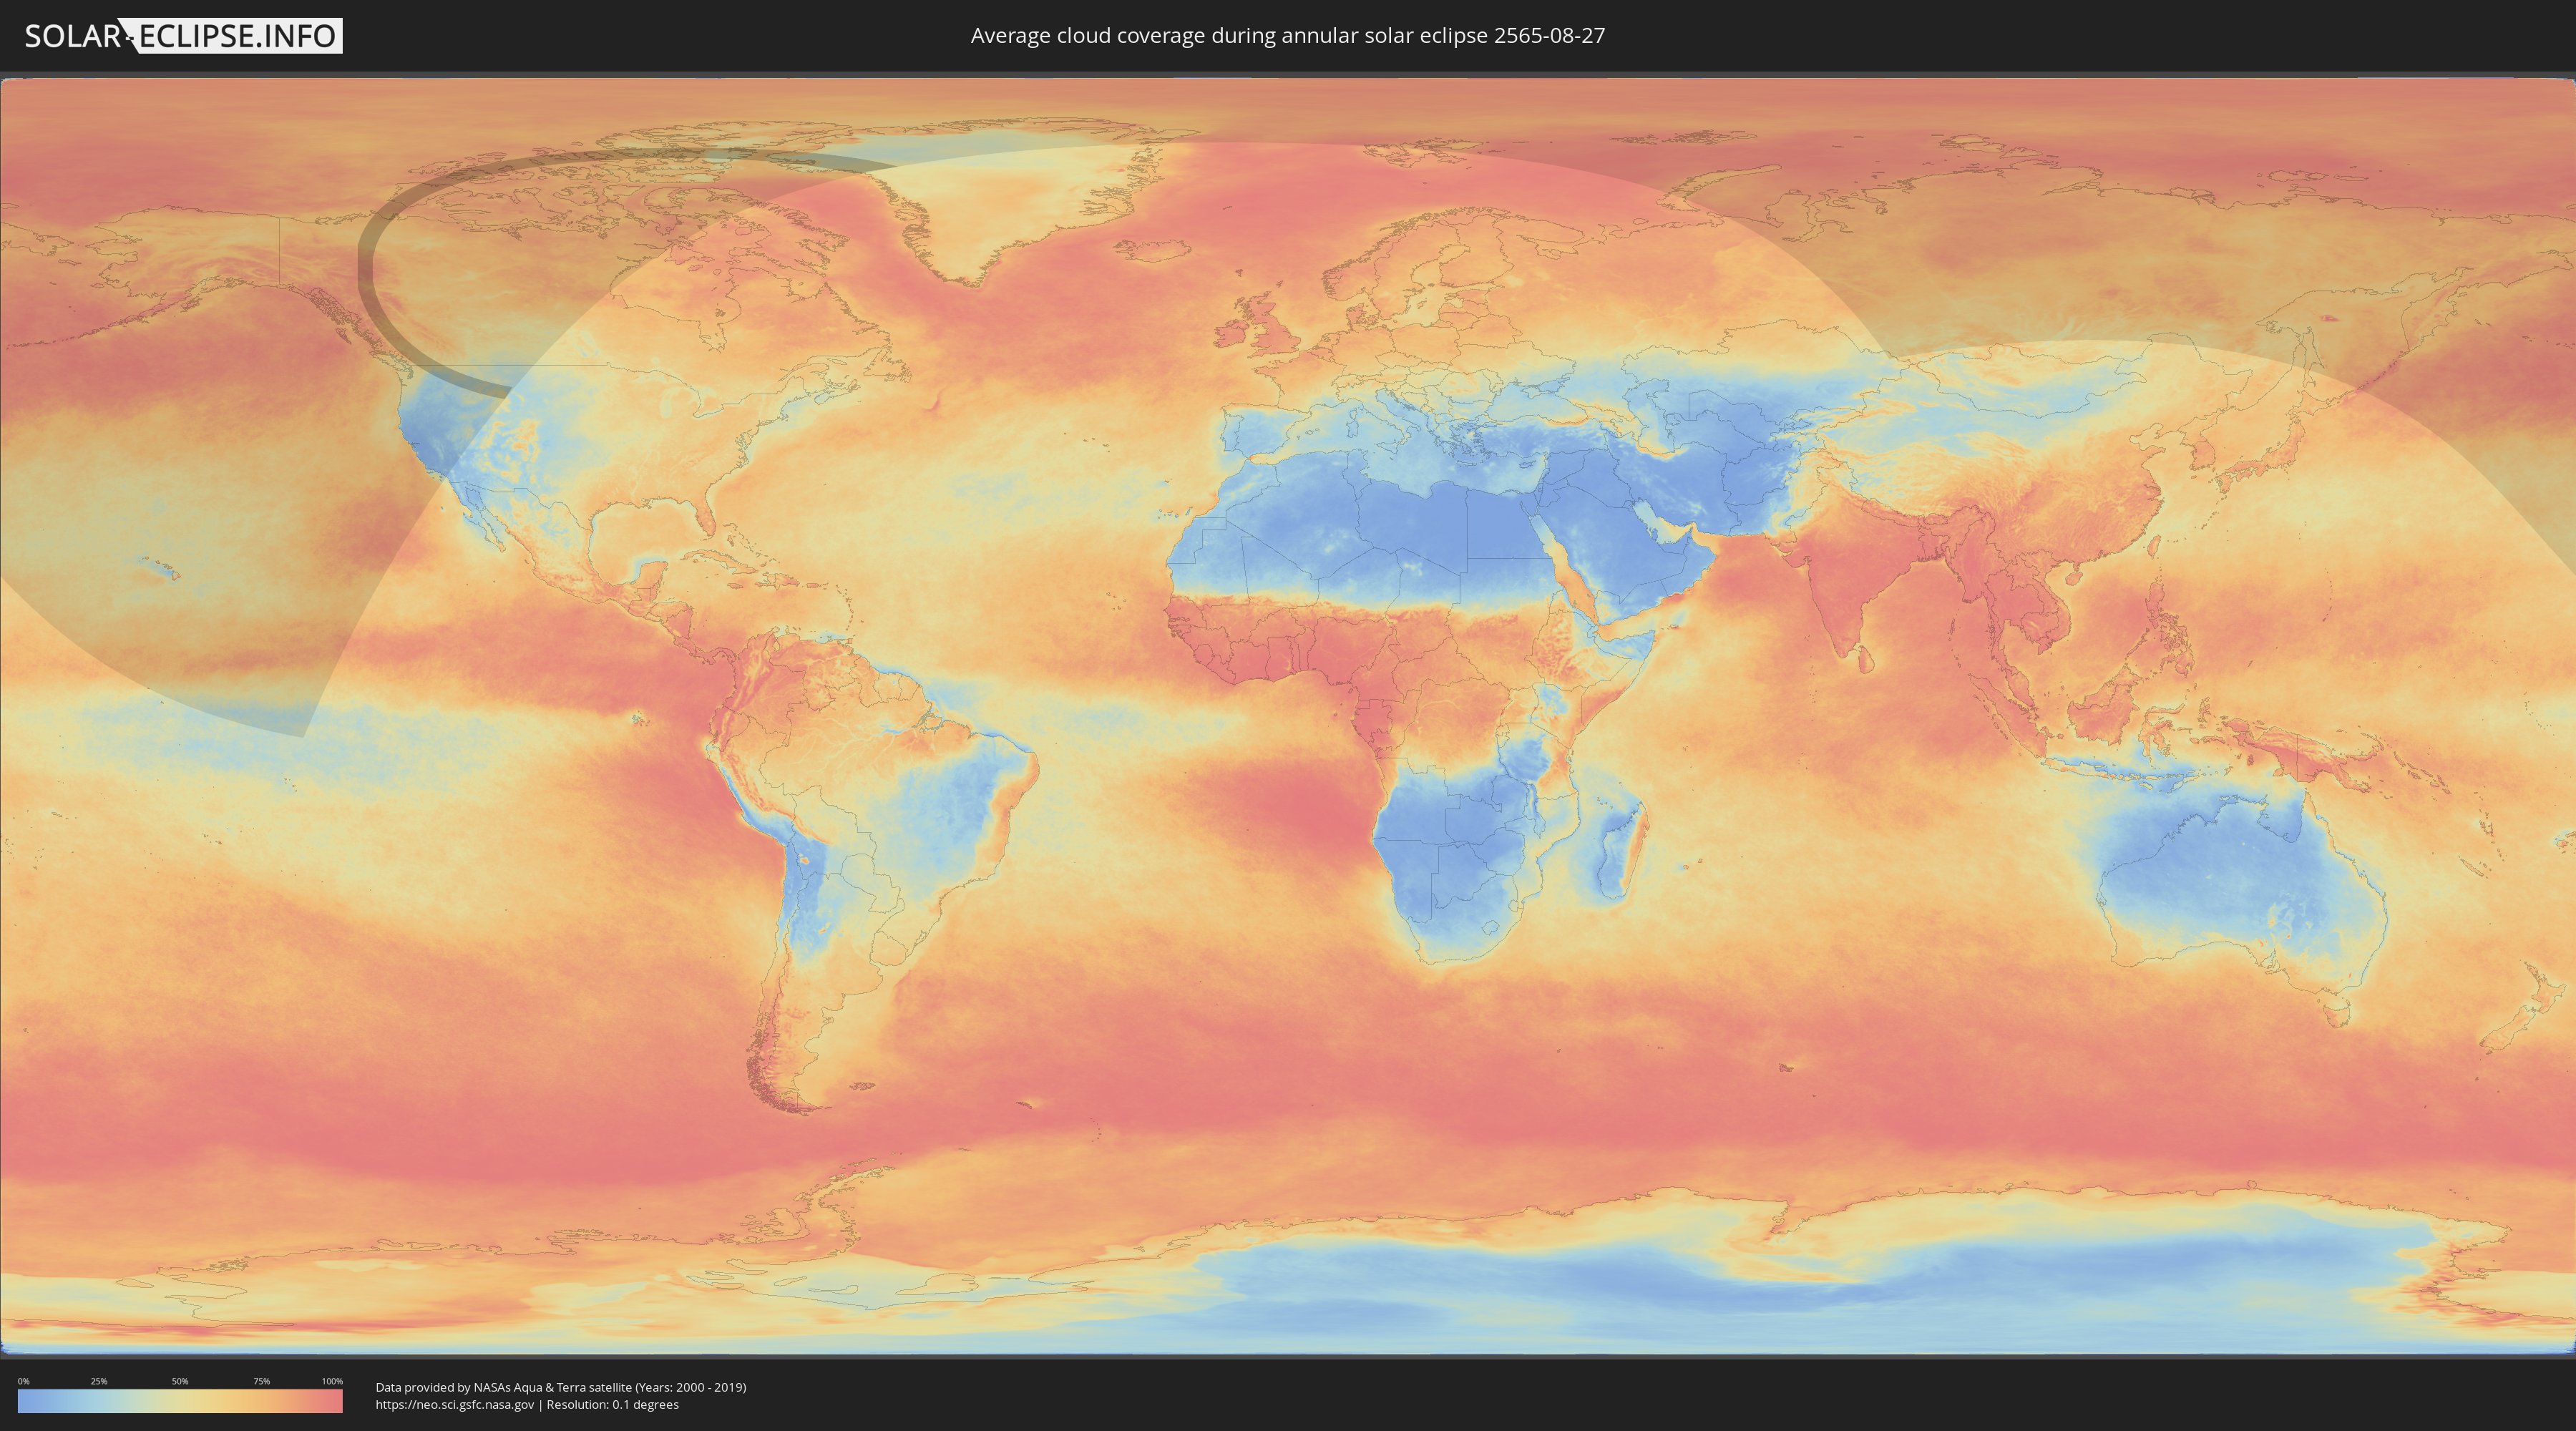Click the 75% legend label
Viewport: 2576px width, 1431px height.
[261, 1381]
